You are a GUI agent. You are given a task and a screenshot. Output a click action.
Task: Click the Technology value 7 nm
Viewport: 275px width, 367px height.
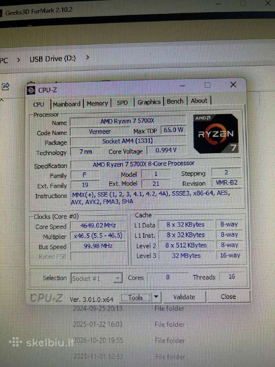click(86, 152)
